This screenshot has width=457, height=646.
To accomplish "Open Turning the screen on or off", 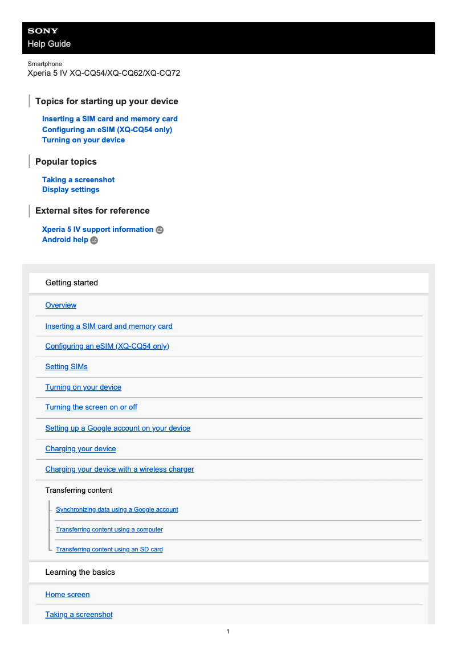I will click(91, 407).
